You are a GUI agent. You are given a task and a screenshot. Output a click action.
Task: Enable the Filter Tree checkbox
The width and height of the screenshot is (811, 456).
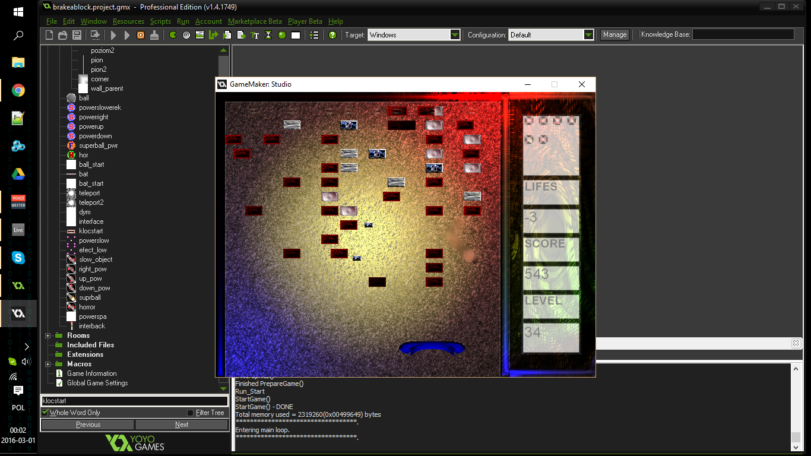(x=190, y=413)
